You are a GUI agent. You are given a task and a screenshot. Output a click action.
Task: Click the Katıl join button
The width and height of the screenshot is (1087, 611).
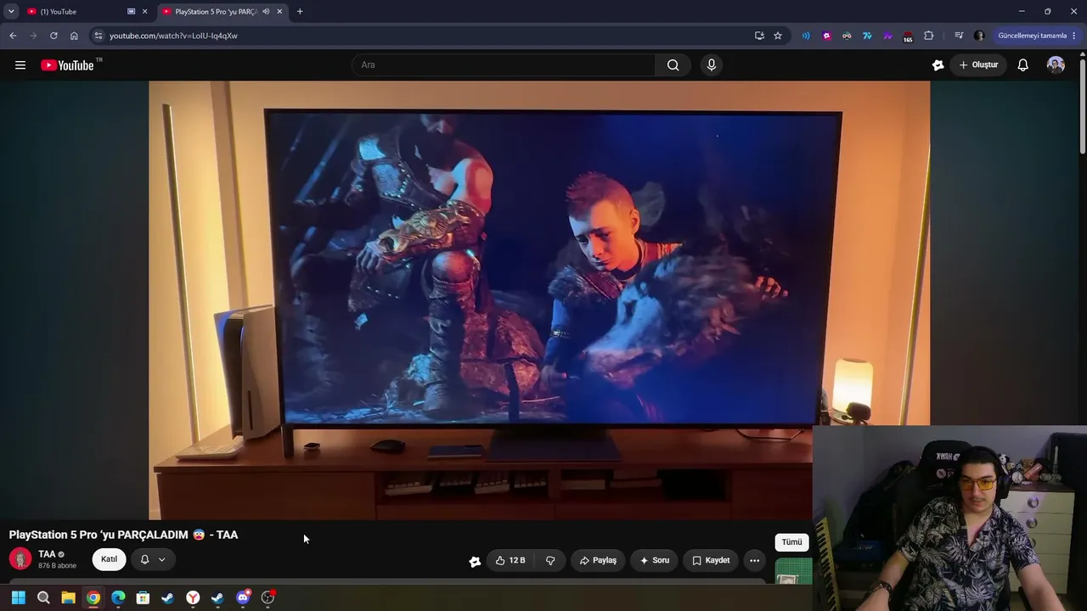(x=109, y=559)
